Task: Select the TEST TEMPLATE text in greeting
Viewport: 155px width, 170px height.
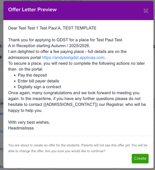Action: [80, 28]
